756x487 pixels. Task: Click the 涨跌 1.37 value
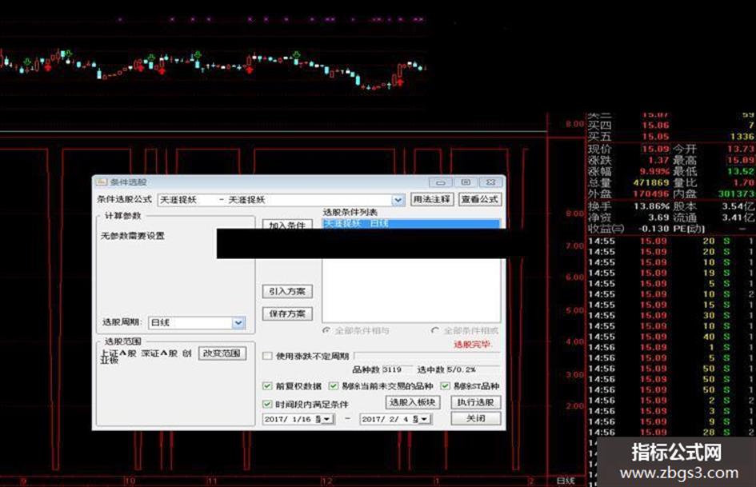(658, 160)
